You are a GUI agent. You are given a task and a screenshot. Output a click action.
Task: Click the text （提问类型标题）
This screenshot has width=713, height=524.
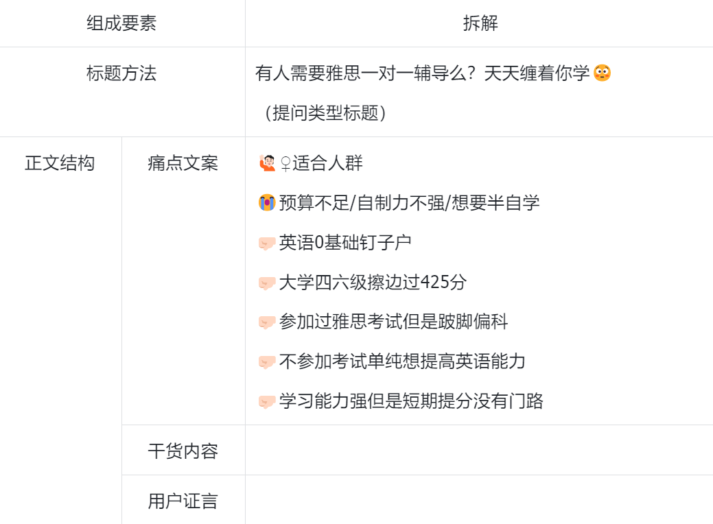click(x=325, y=112)
